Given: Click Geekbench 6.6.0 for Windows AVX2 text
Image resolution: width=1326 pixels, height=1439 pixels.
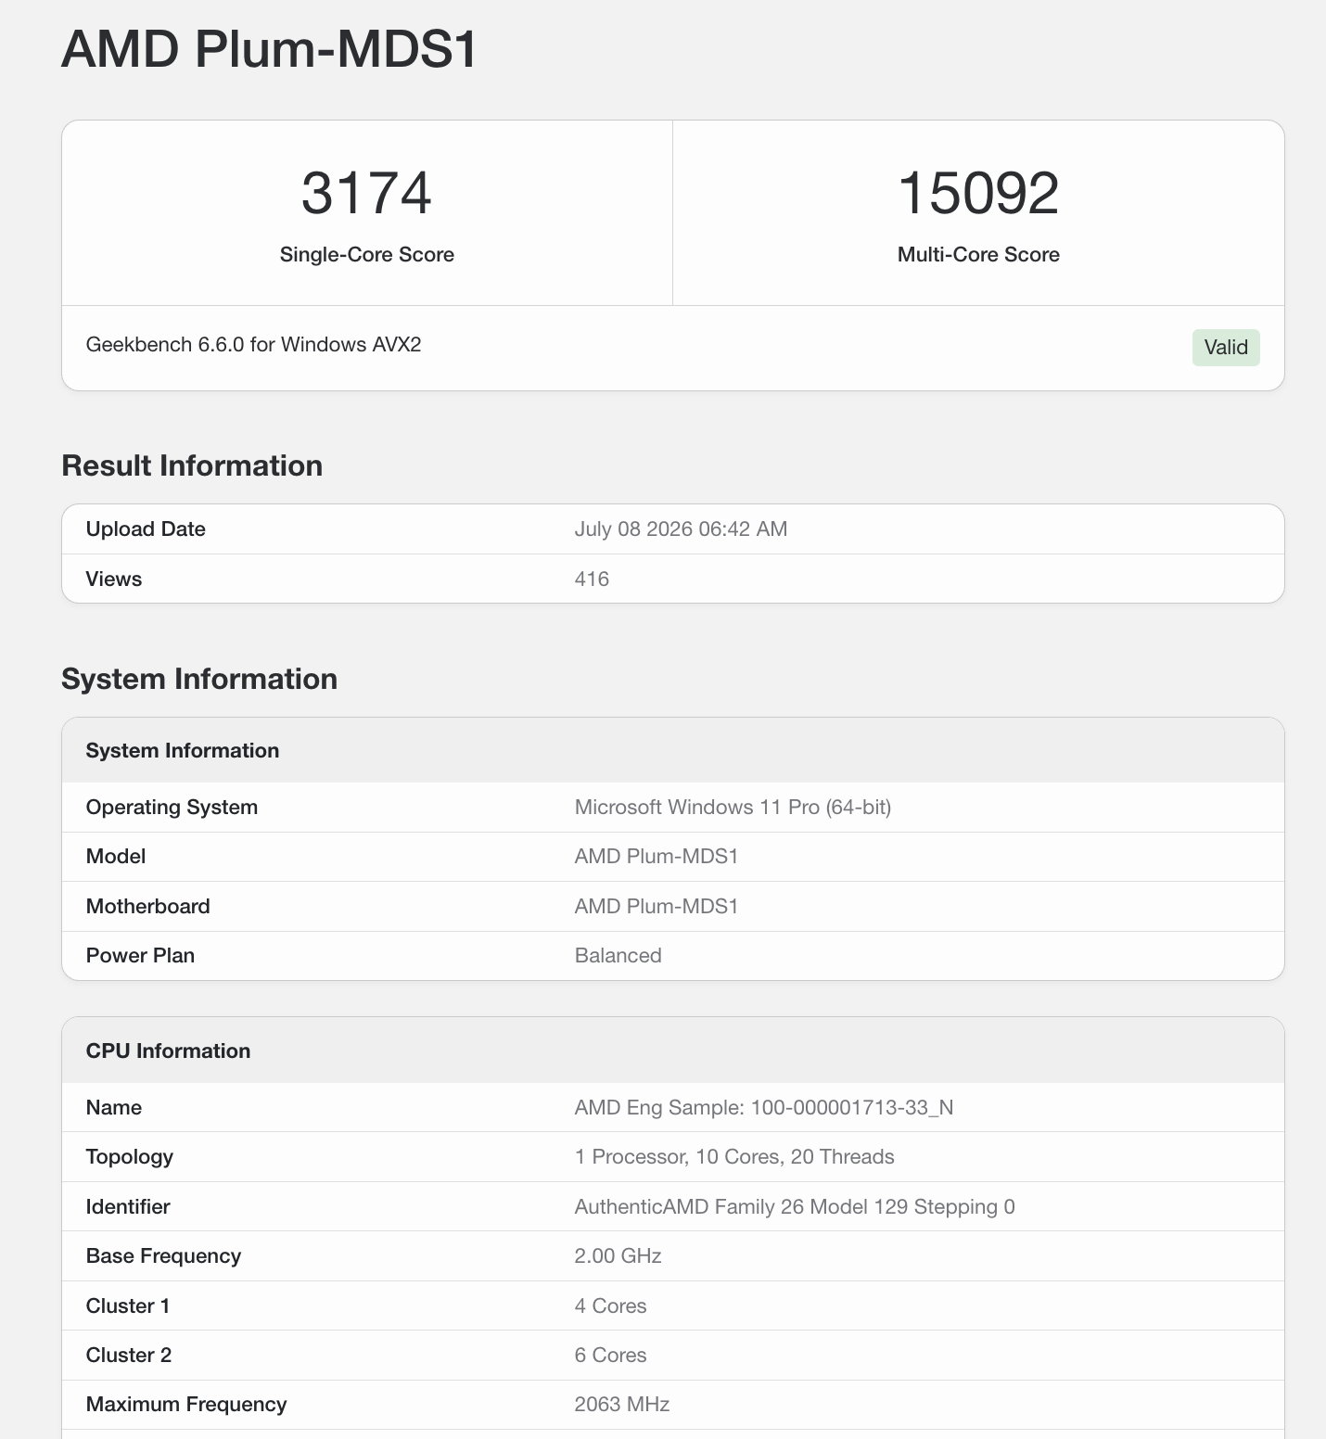Looking at the screenshot, I should pos(253,345).
